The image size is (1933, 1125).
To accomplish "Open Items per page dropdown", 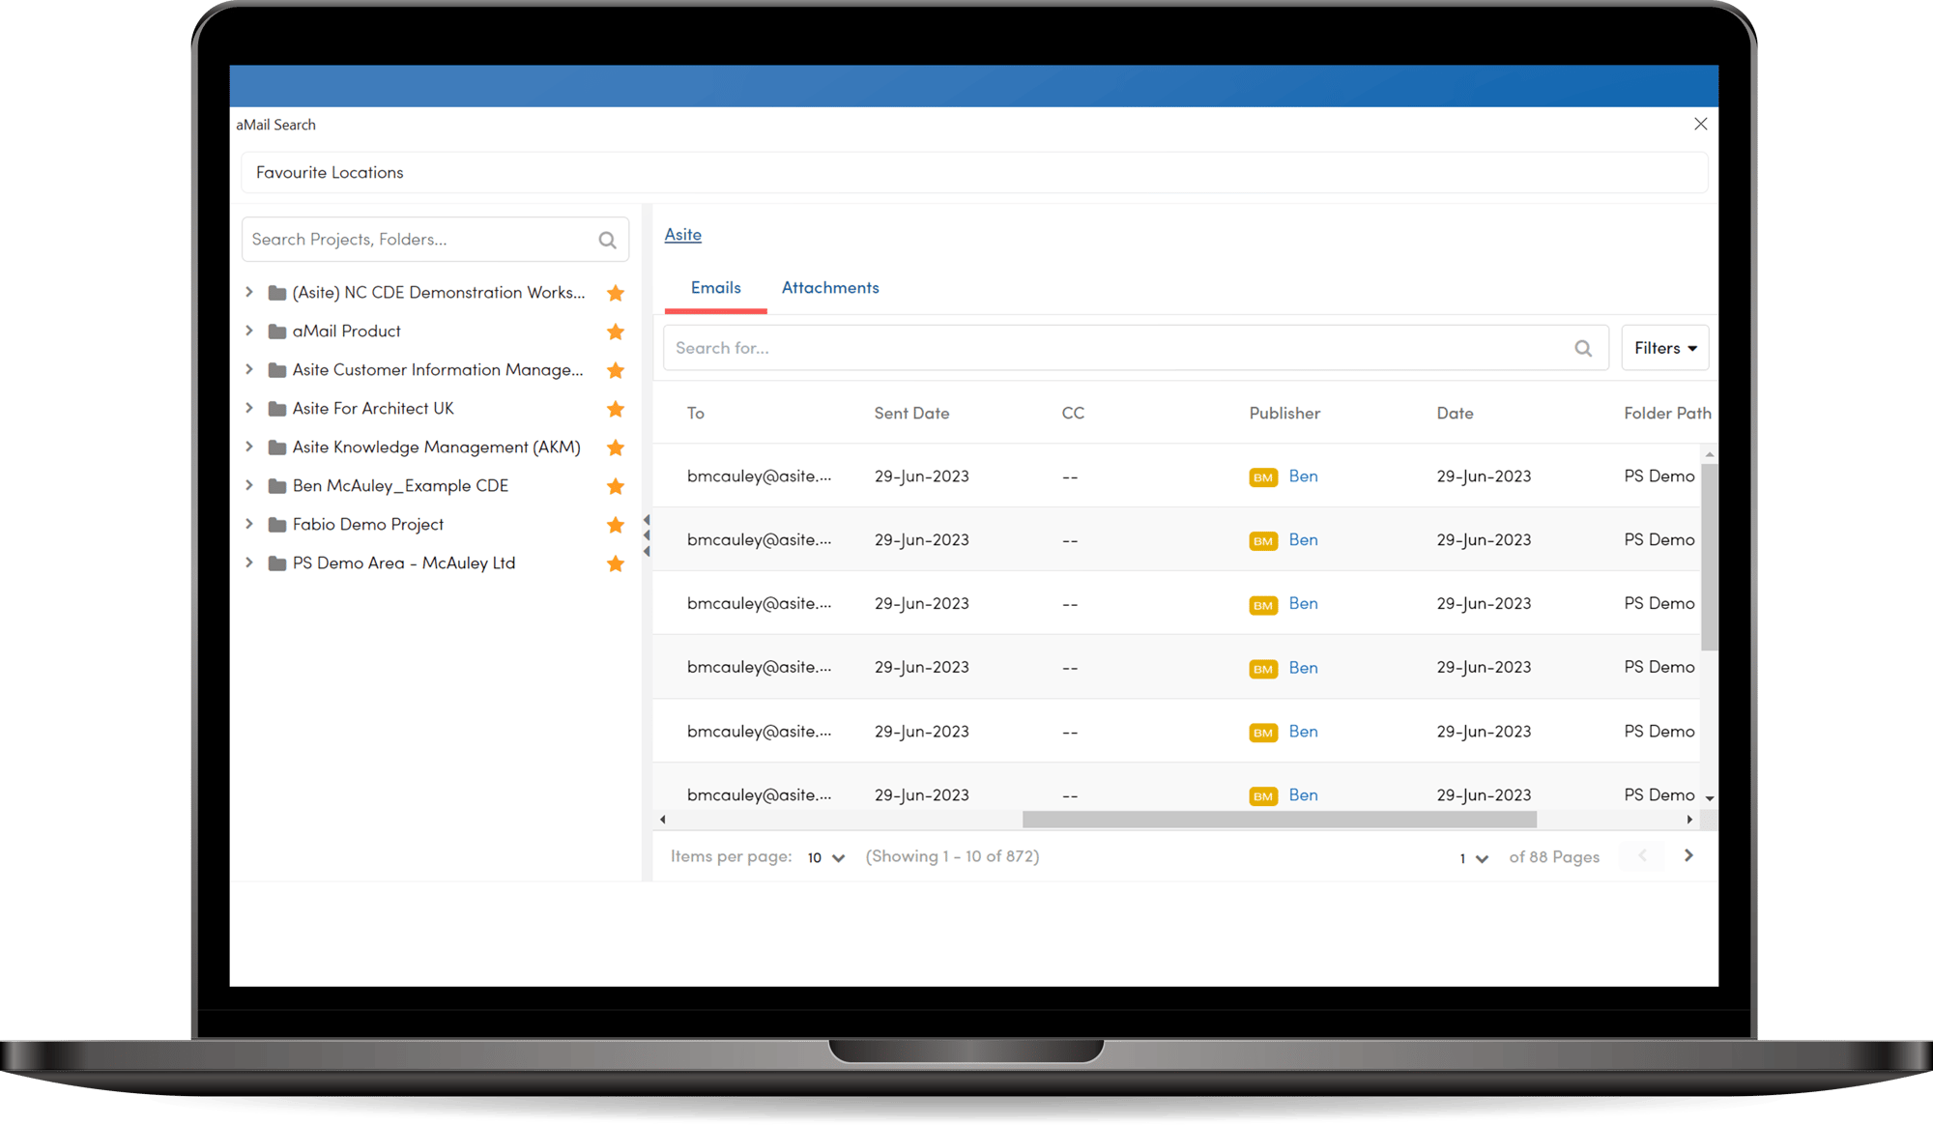I will coord(826,857).
